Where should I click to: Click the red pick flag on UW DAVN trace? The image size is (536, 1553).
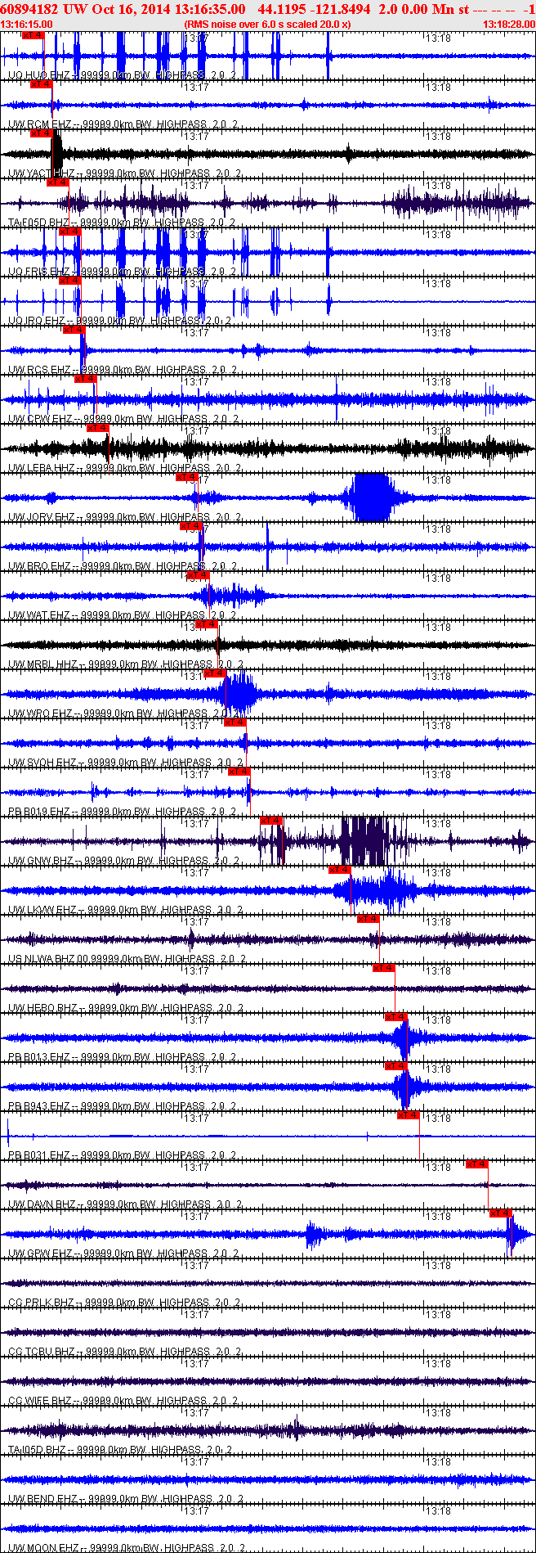477,1164
